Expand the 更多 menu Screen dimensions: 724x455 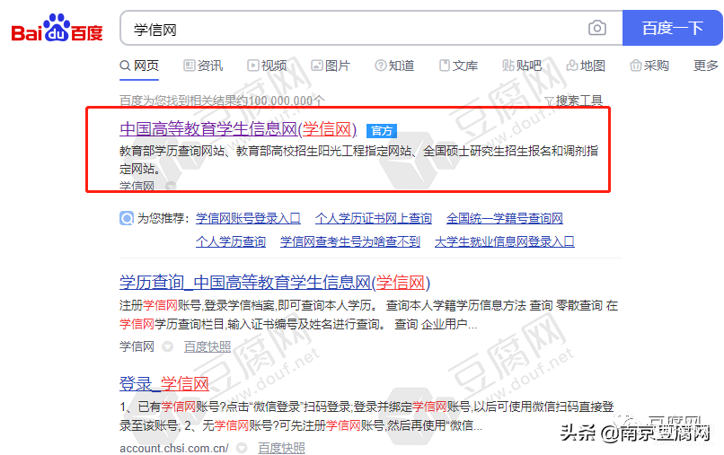tap(706, 66)
